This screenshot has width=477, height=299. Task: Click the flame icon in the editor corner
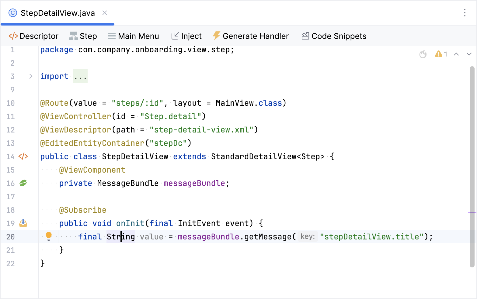[x=423, y=54]
